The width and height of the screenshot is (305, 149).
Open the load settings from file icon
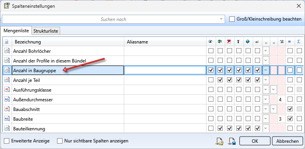[220, 141]
